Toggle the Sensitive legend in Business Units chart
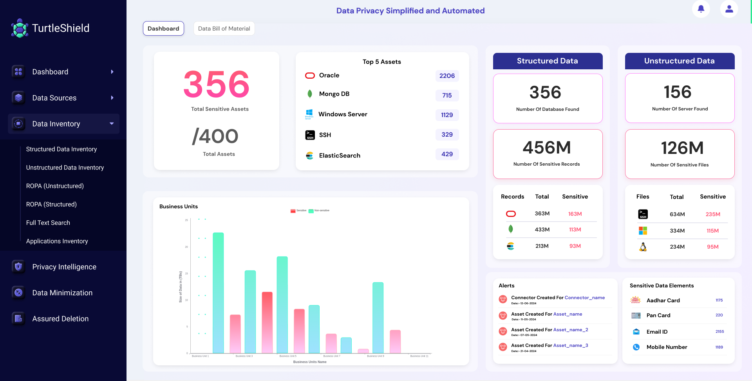Image resolution: width=752 pixels, height=381 pixels. [x=298, y=211]
